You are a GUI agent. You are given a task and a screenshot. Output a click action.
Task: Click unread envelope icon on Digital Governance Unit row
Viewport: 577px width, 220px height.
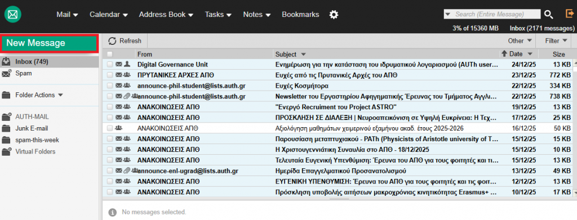[x=119, y=64]
